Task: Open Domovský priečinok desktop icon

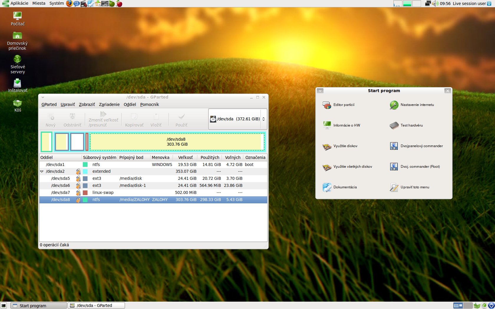Action: (17, 41)
